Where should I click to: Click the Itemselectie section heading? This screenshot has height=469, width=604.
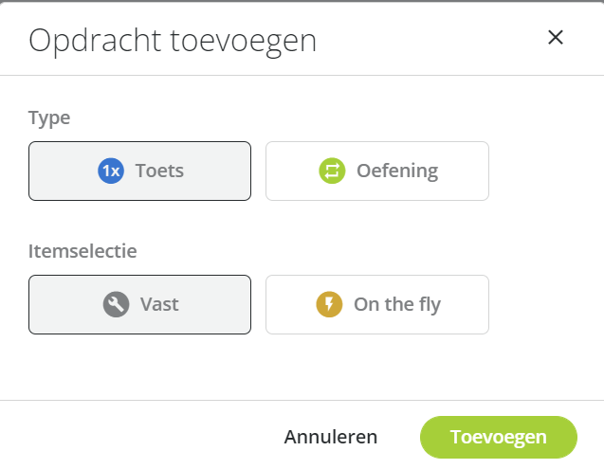click(82, 251)
